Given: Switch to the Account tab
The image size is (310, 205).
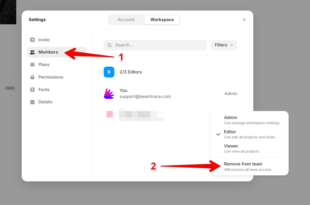Looking at the screenshot, I should coord(126,20).
